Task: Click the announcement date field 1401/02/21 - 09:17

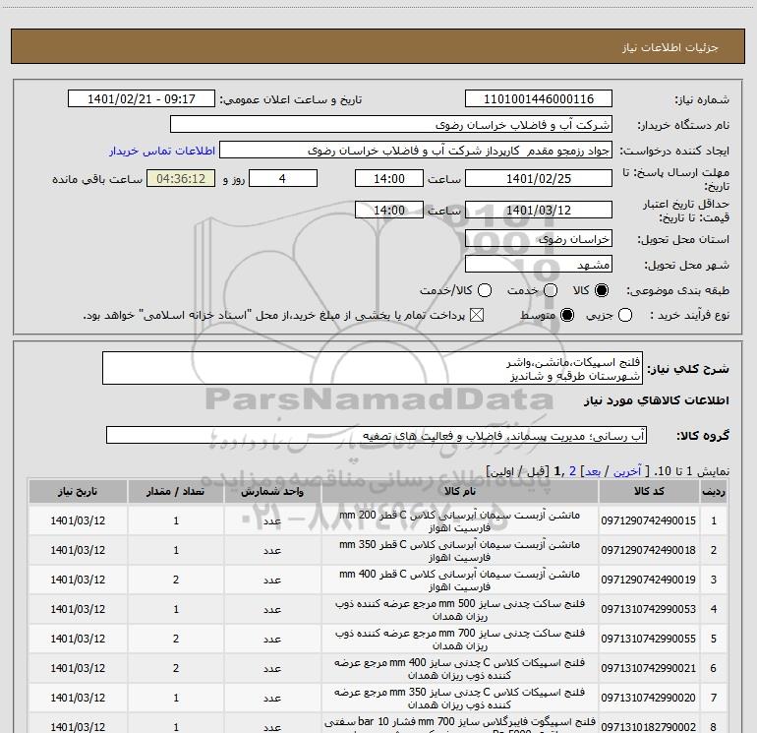Action: point(141,98)
